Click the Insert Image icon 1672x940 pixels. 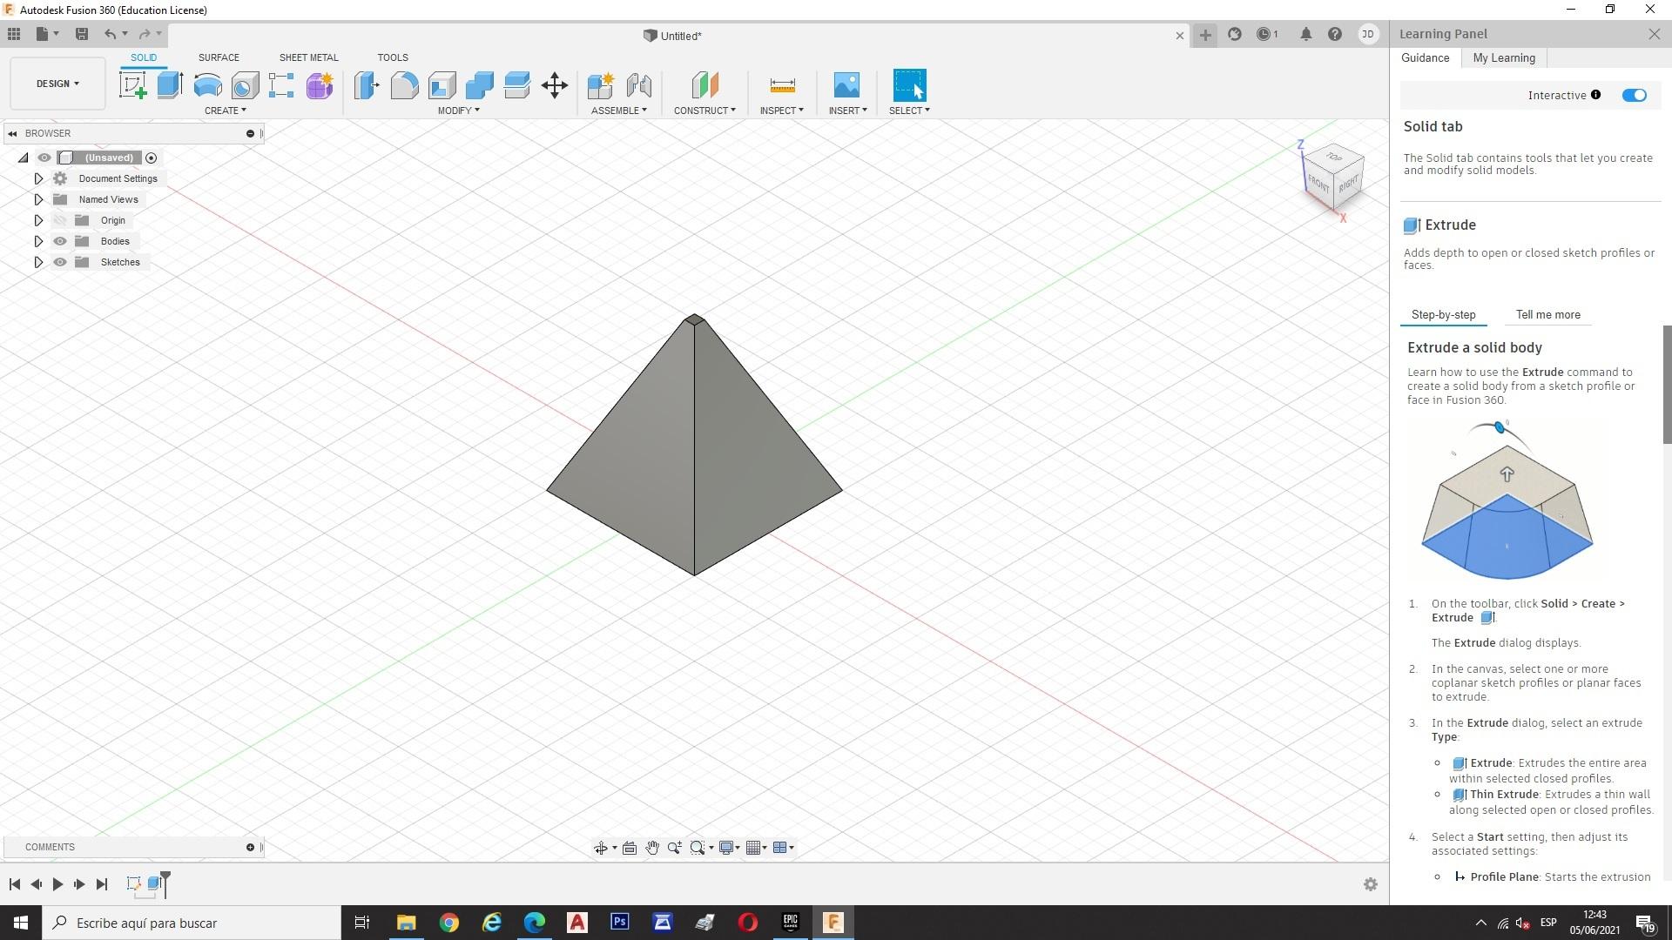tap(846, 85)
